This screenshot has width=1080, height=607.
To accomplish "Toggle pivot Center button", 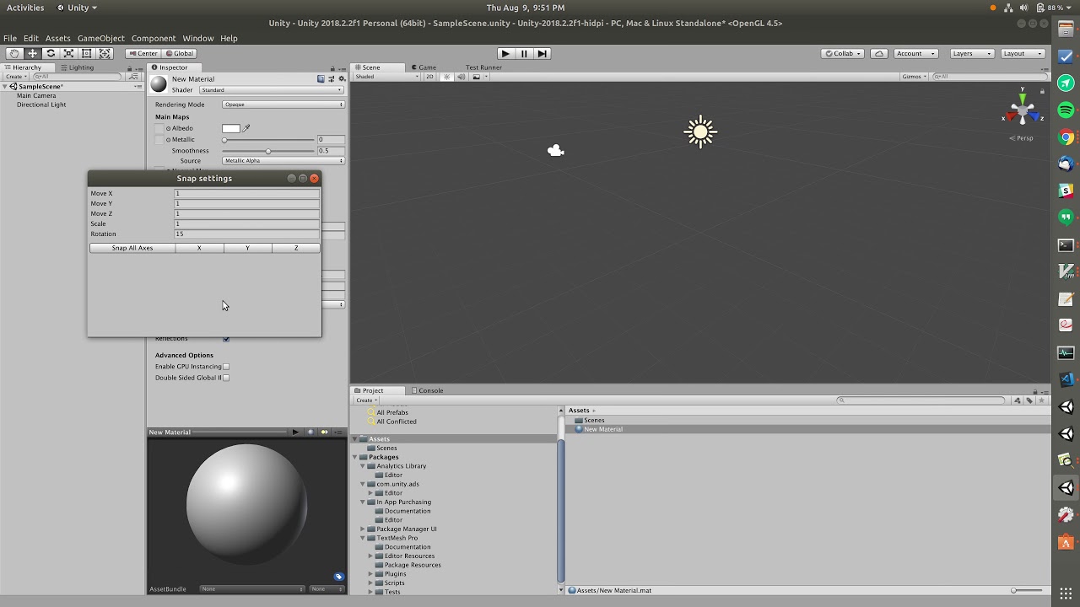I will click(x=143, y=53).
